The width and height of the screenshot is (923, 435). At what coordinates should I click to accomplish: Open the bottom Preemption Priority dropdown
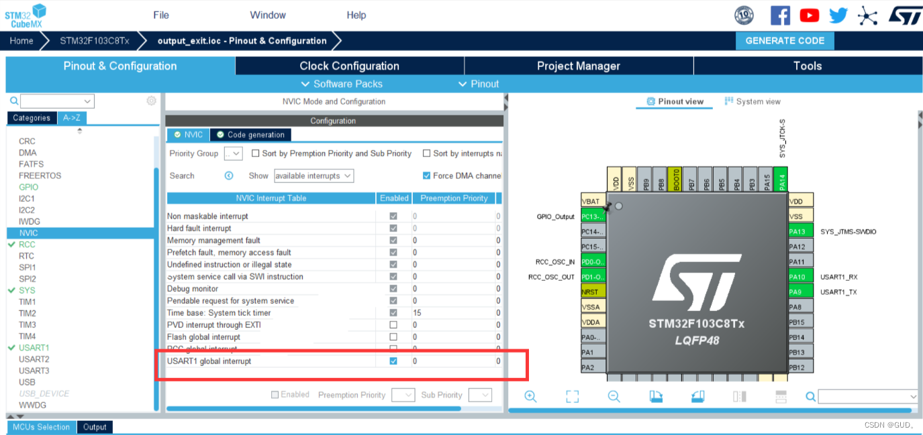403,395
